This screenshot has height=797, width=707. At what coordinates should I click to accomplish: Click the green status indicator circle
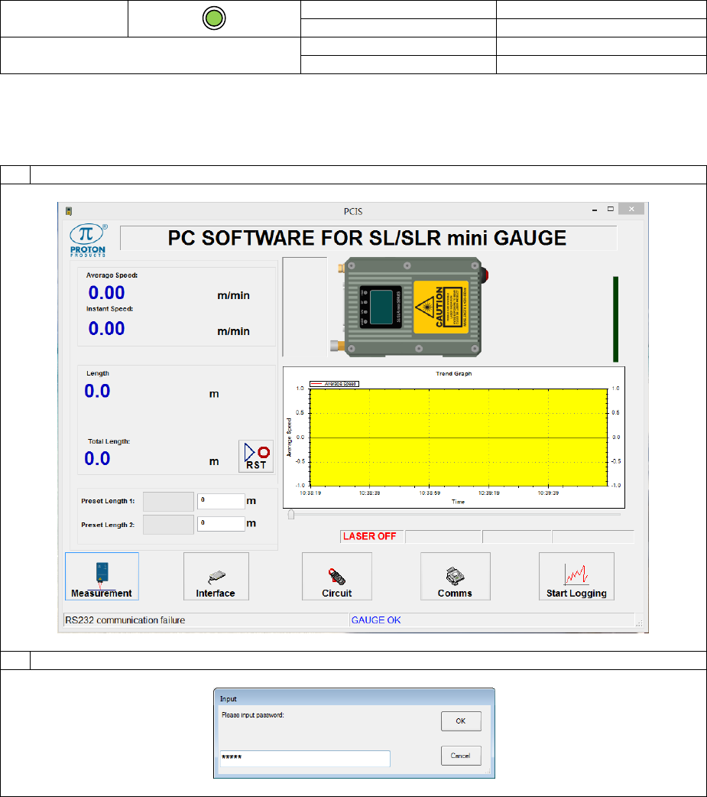click(x=214, y=18)
